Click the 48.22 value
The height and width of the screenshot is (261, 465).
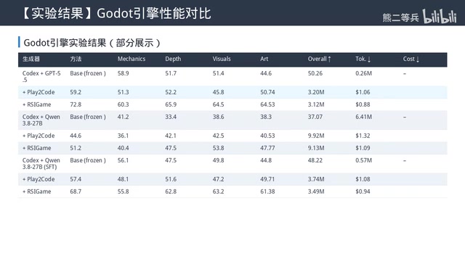(x=315, y=160)
